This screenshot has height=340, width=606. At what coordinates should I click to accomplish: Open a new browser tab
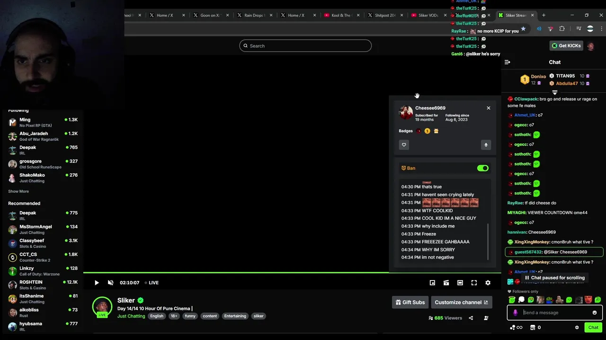pos(544,15)
